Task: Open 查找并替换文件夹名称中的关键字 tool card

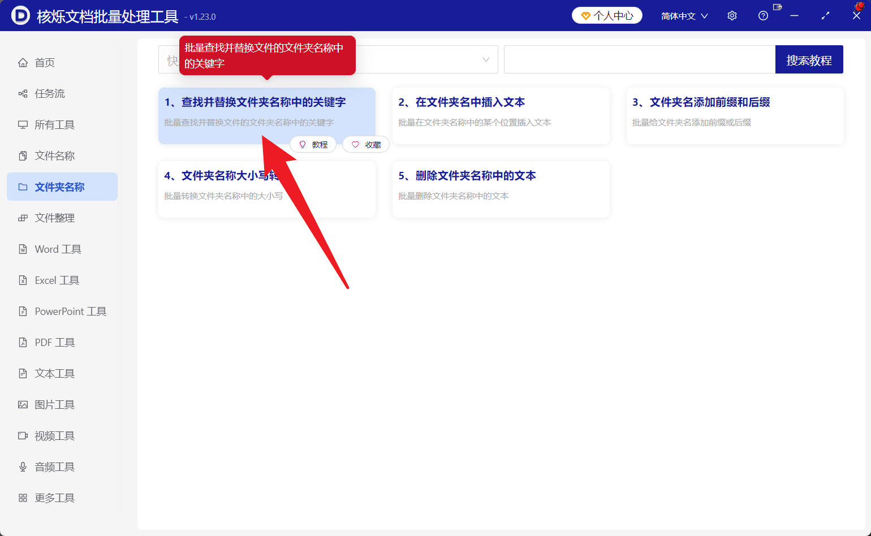Action: pyautogui.click(x=267, y=115)
